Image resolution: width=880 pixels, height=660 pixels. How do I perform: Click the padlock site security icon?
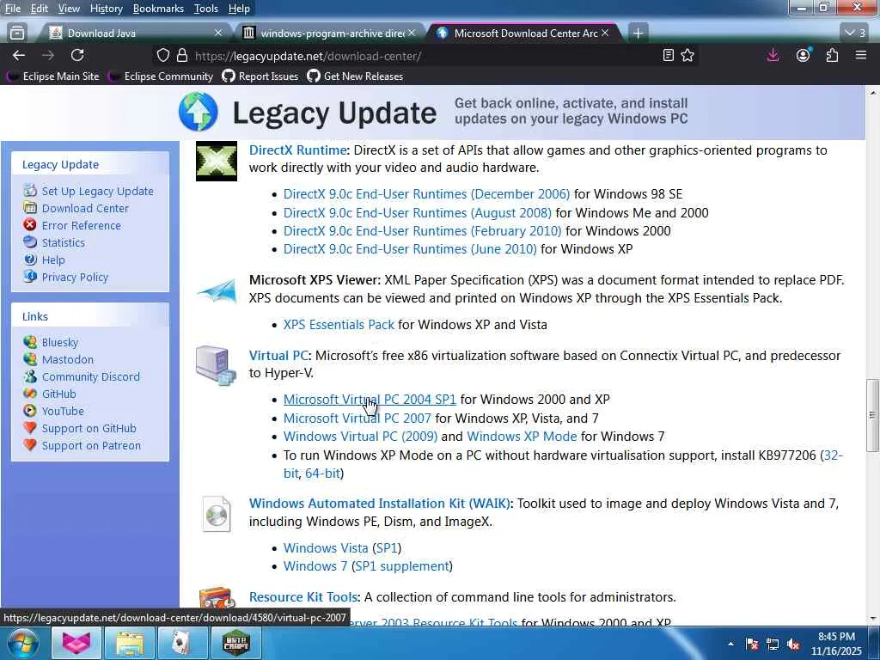[182, 55]
